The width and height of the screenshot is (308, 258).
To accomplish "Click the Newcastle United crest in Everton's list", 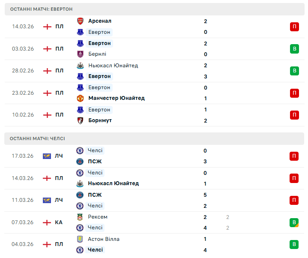I will [x=80, y=66].
